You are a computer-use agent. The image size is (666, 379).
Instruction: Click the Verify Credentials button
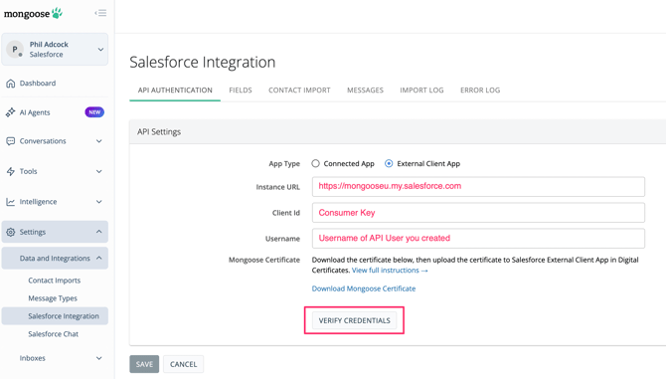[354, 320]
